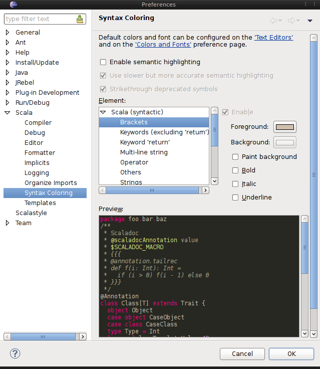Enable Italic style checkbox
320x369 pixels.
coord(235,184)
